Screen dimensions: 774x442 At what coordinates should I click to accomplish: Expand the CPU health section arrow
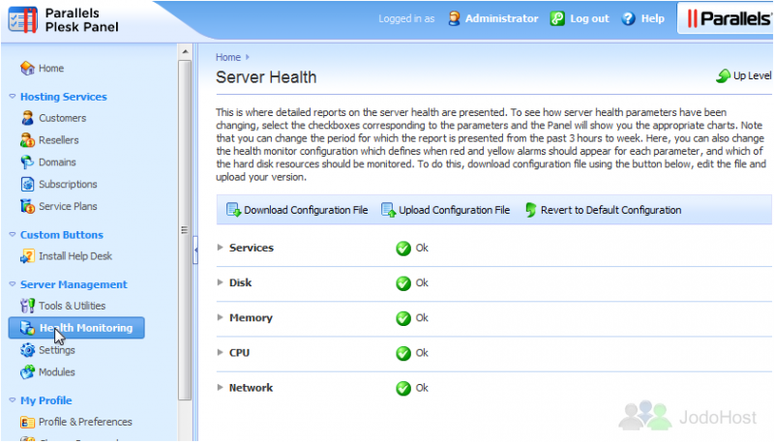point(221,352)
